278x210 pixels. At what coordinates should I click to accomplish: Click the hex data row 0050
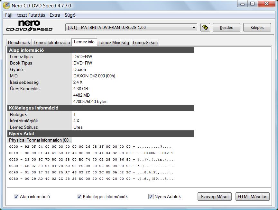pos(91,179)
